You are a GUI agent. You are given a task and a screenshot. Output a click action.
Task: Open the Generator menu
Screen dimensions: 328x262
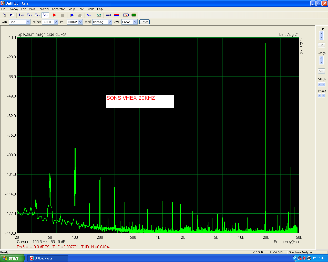point(58,9)
